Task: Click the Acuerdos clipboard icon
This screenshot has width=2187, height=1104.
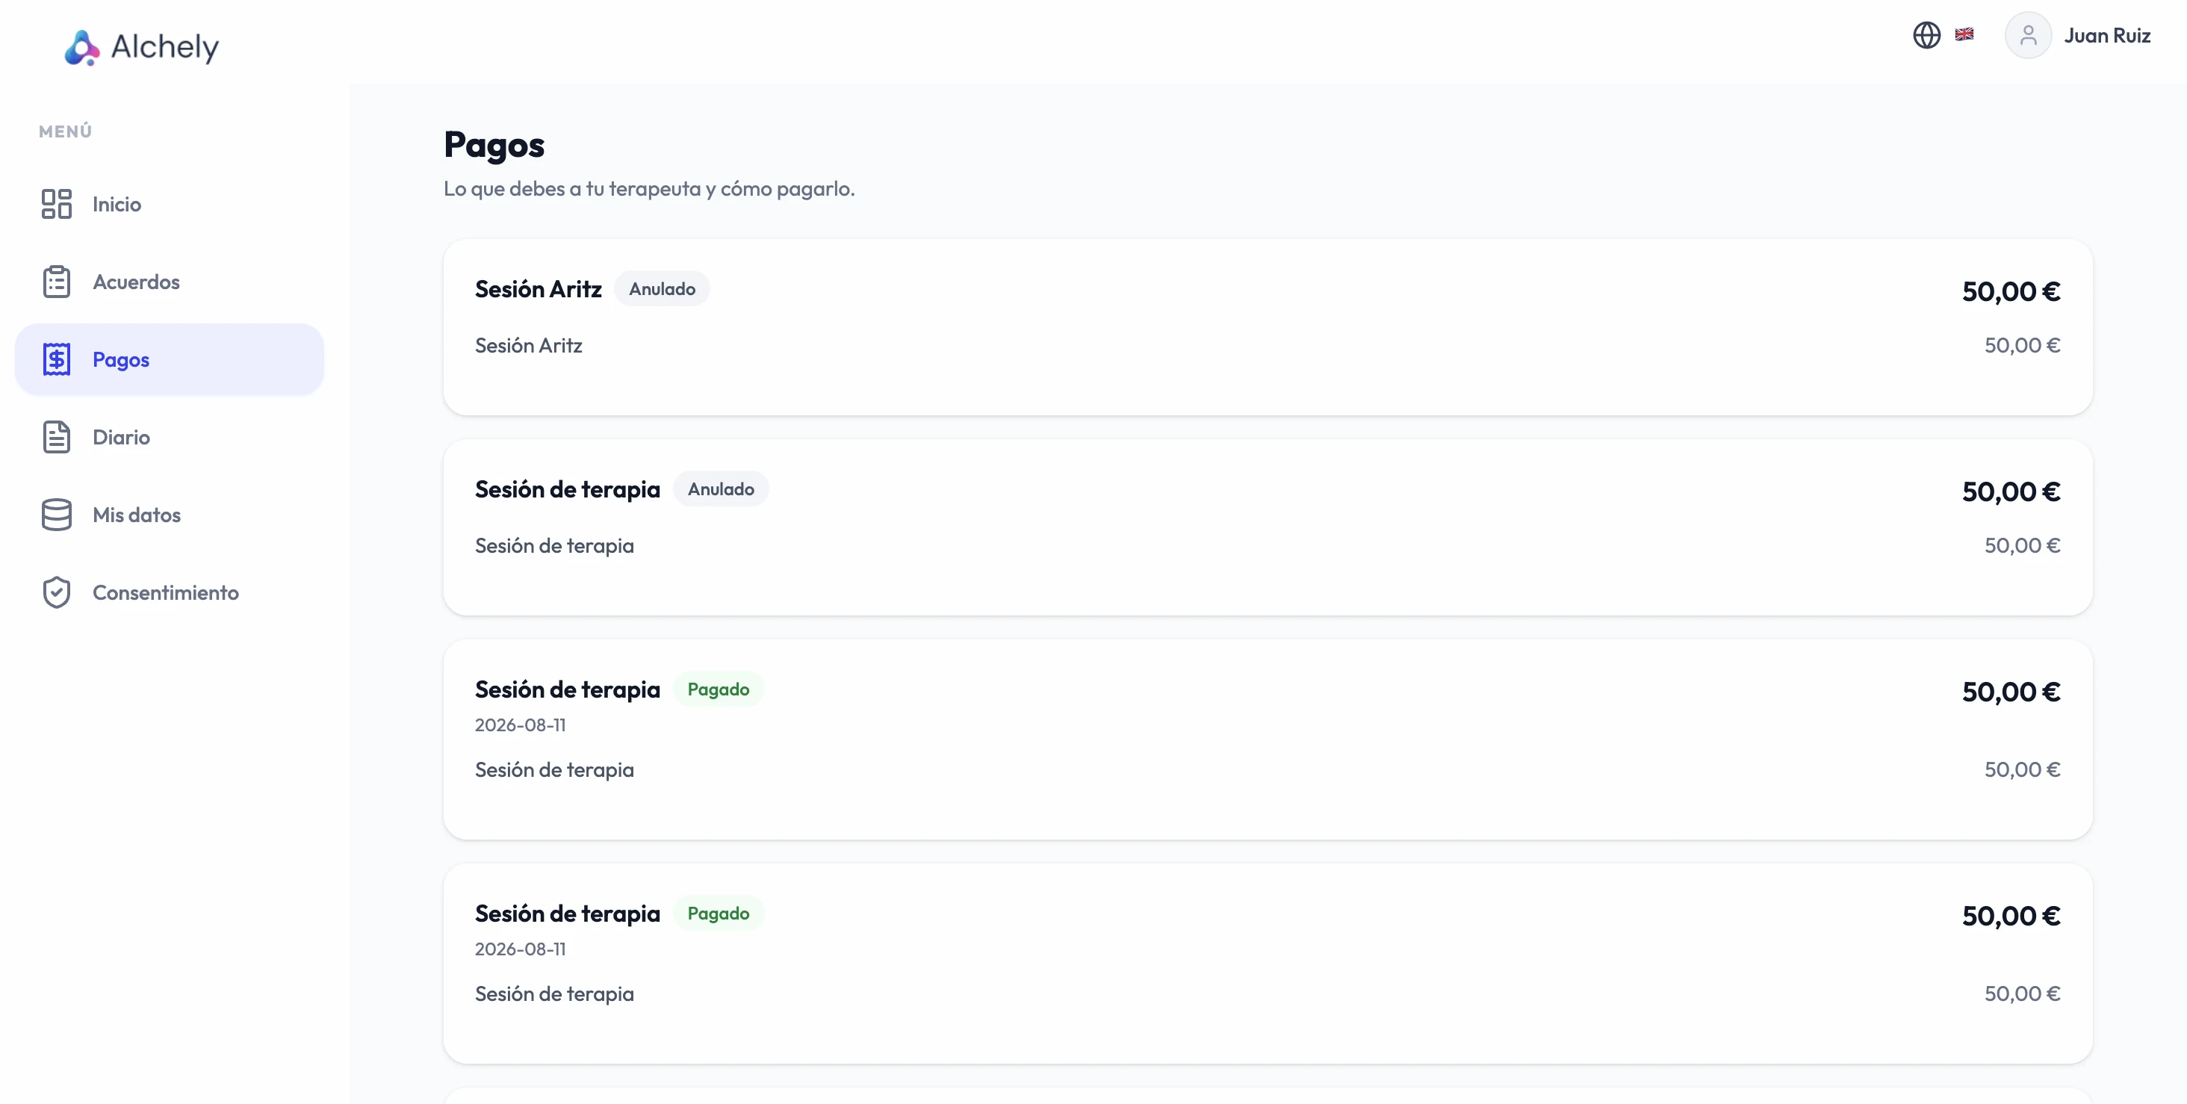Action: pyautogui.click(x=56, y=282)
